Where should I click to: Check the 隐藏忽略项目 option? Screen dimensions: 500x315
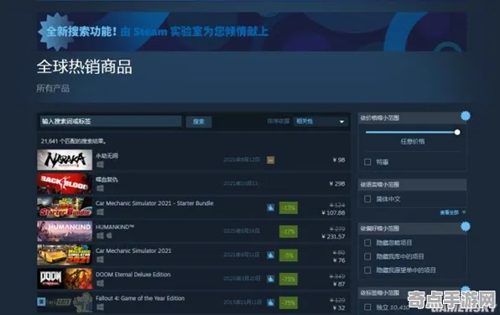click(x=367, y=243)
